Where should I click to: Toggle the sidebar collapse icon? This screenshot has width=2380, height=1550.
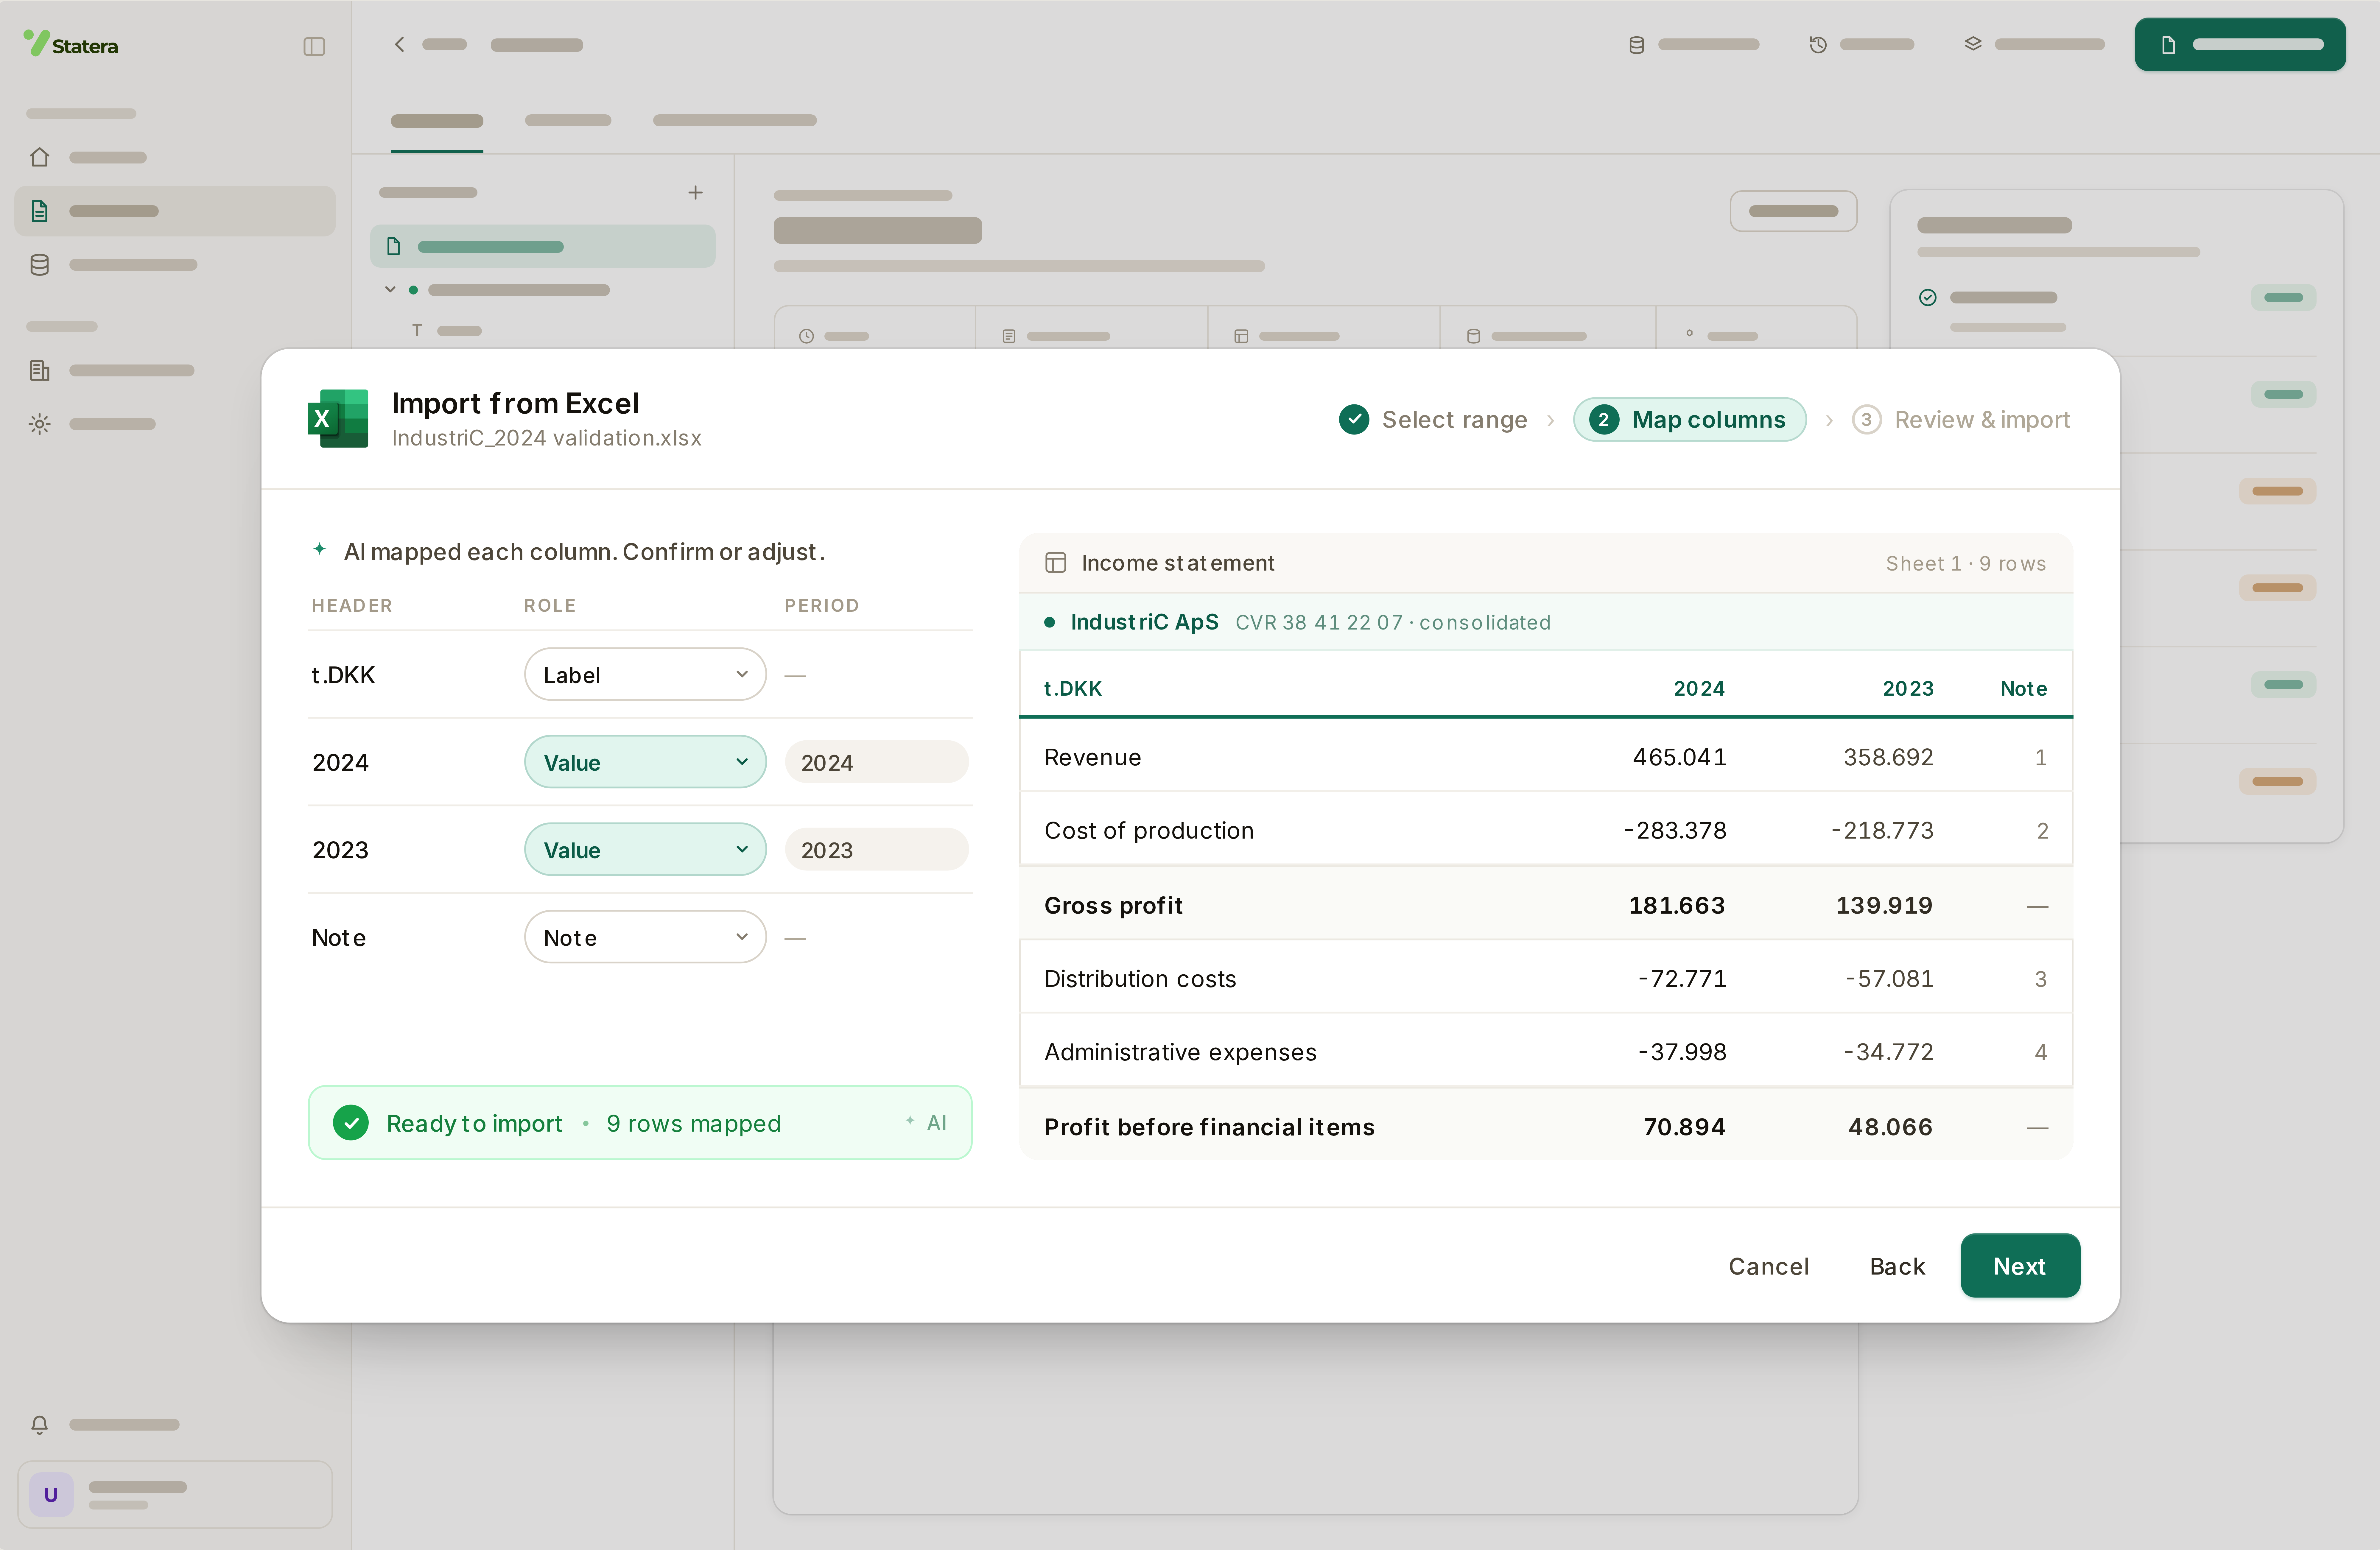[314, 46]
